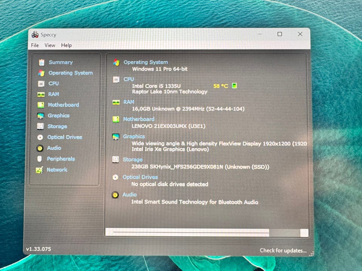Image resolution: width=362 pixels, height=271 pixels.
Task: Click the RAM module icon in sidebar
Action: click(41, 94)
